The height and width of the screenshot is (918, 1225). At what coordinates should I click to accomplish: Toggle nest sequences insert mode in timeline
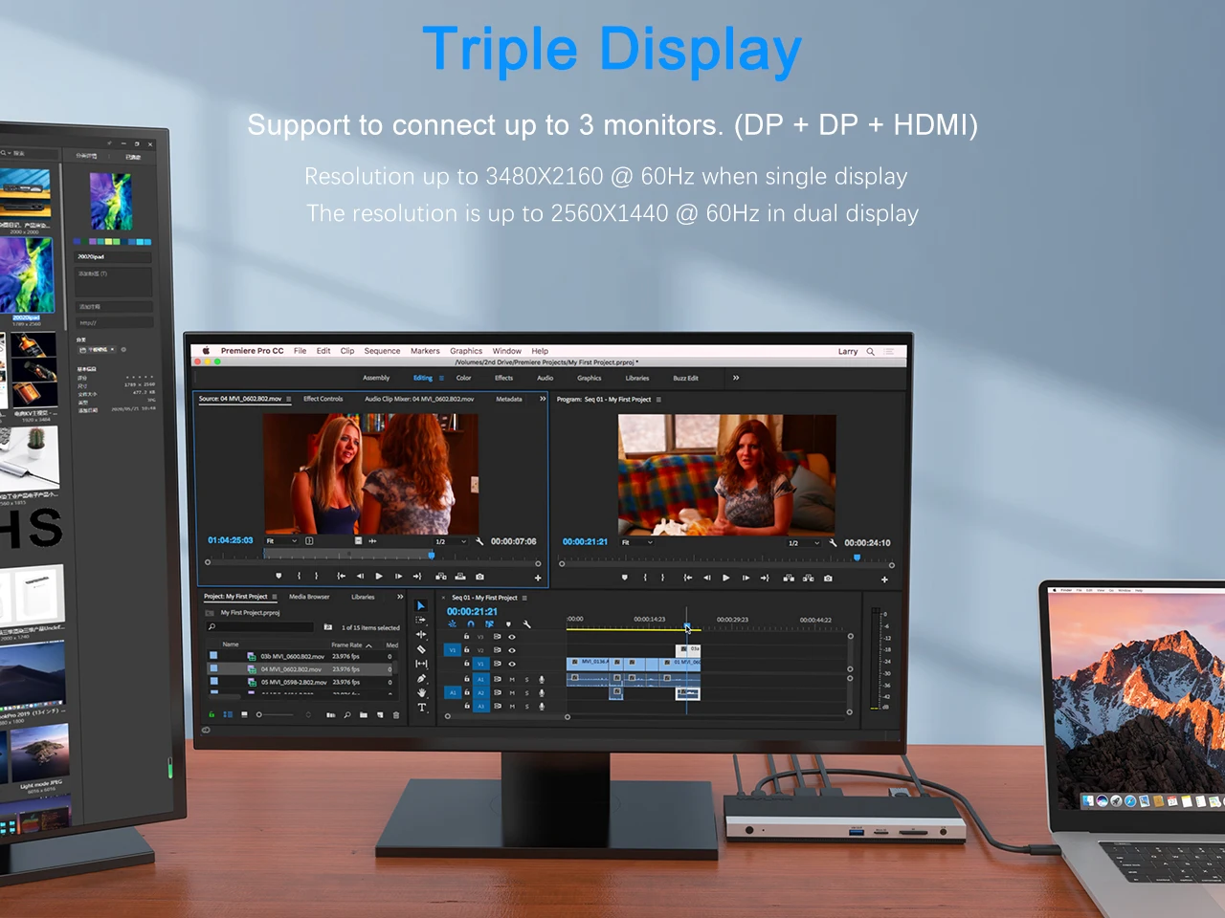[452, 623]
